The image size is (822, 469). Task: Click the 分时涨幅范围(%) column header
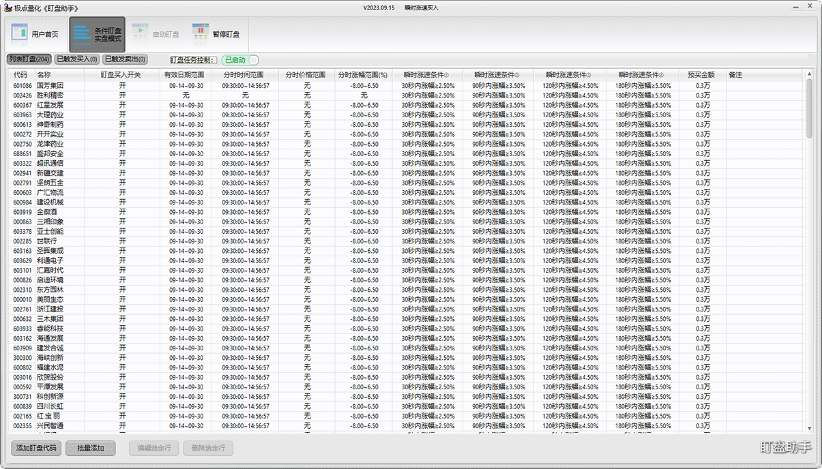(364, 75)
